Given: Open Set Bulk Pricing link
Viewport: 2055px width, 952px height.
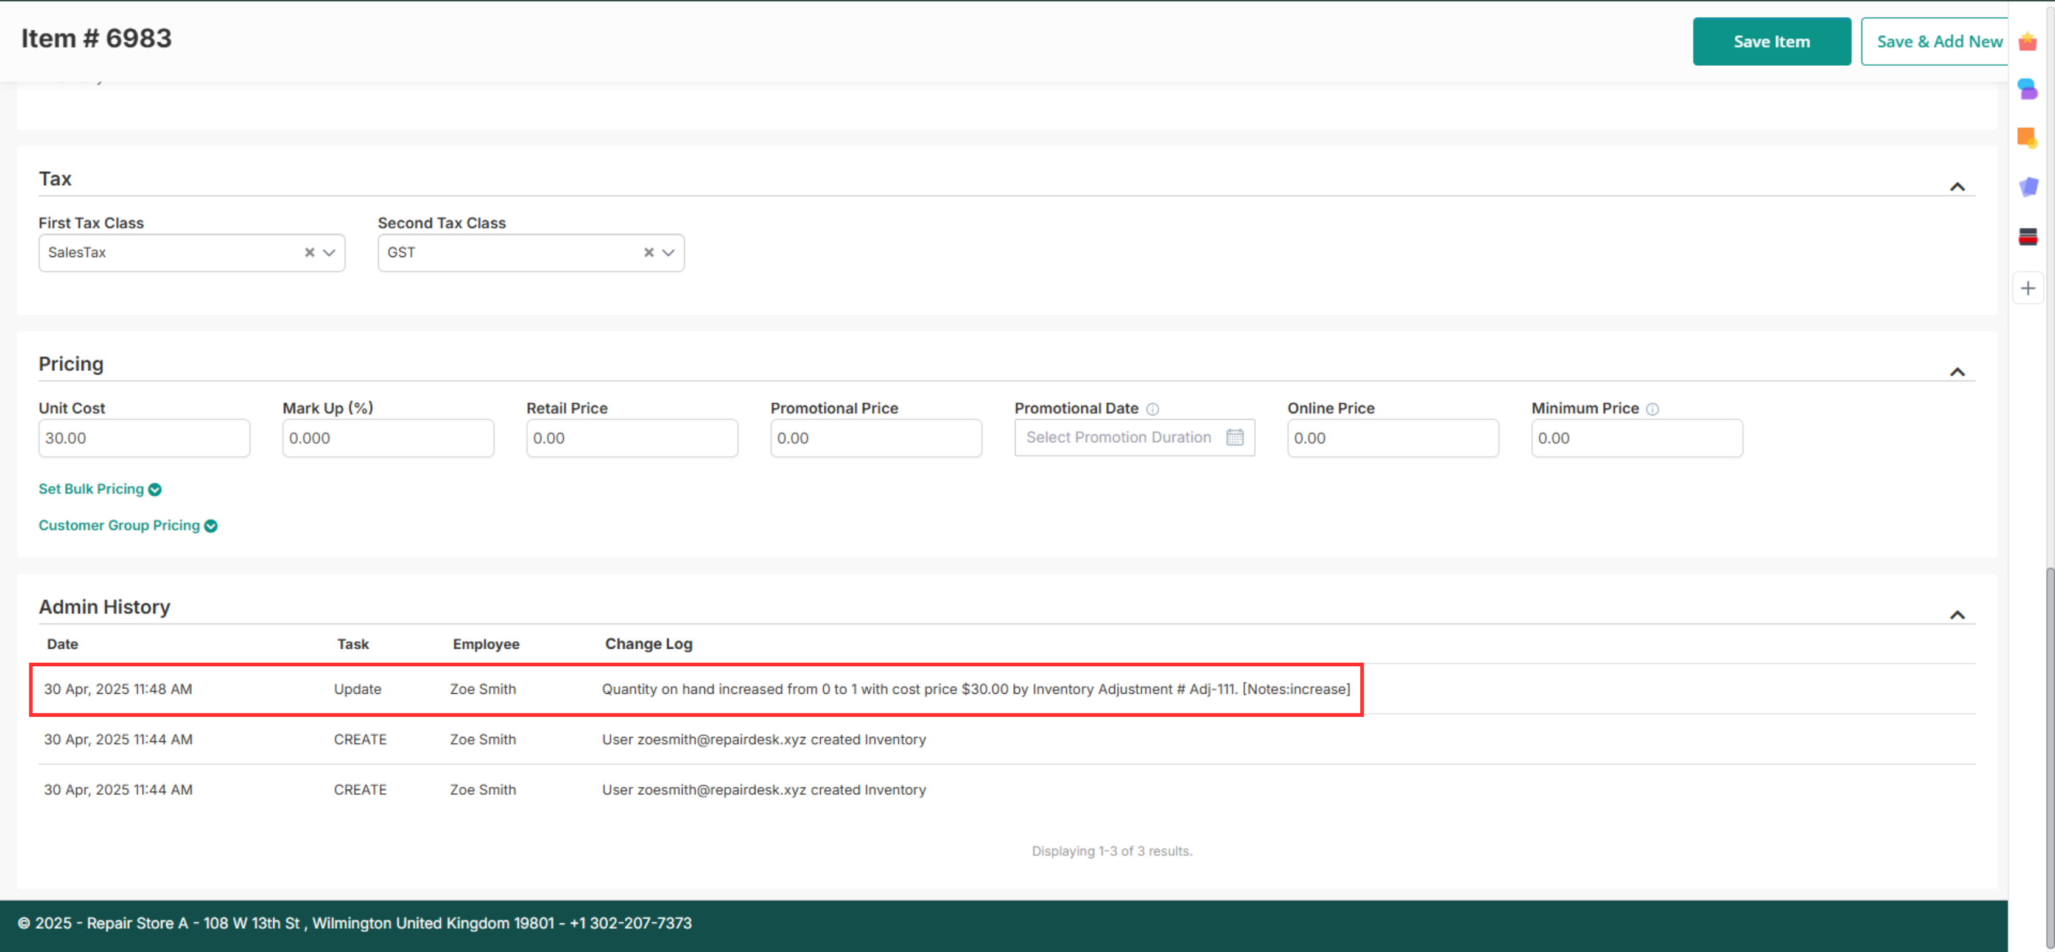Looking at the screenshot, I should [x=91, y=488].
